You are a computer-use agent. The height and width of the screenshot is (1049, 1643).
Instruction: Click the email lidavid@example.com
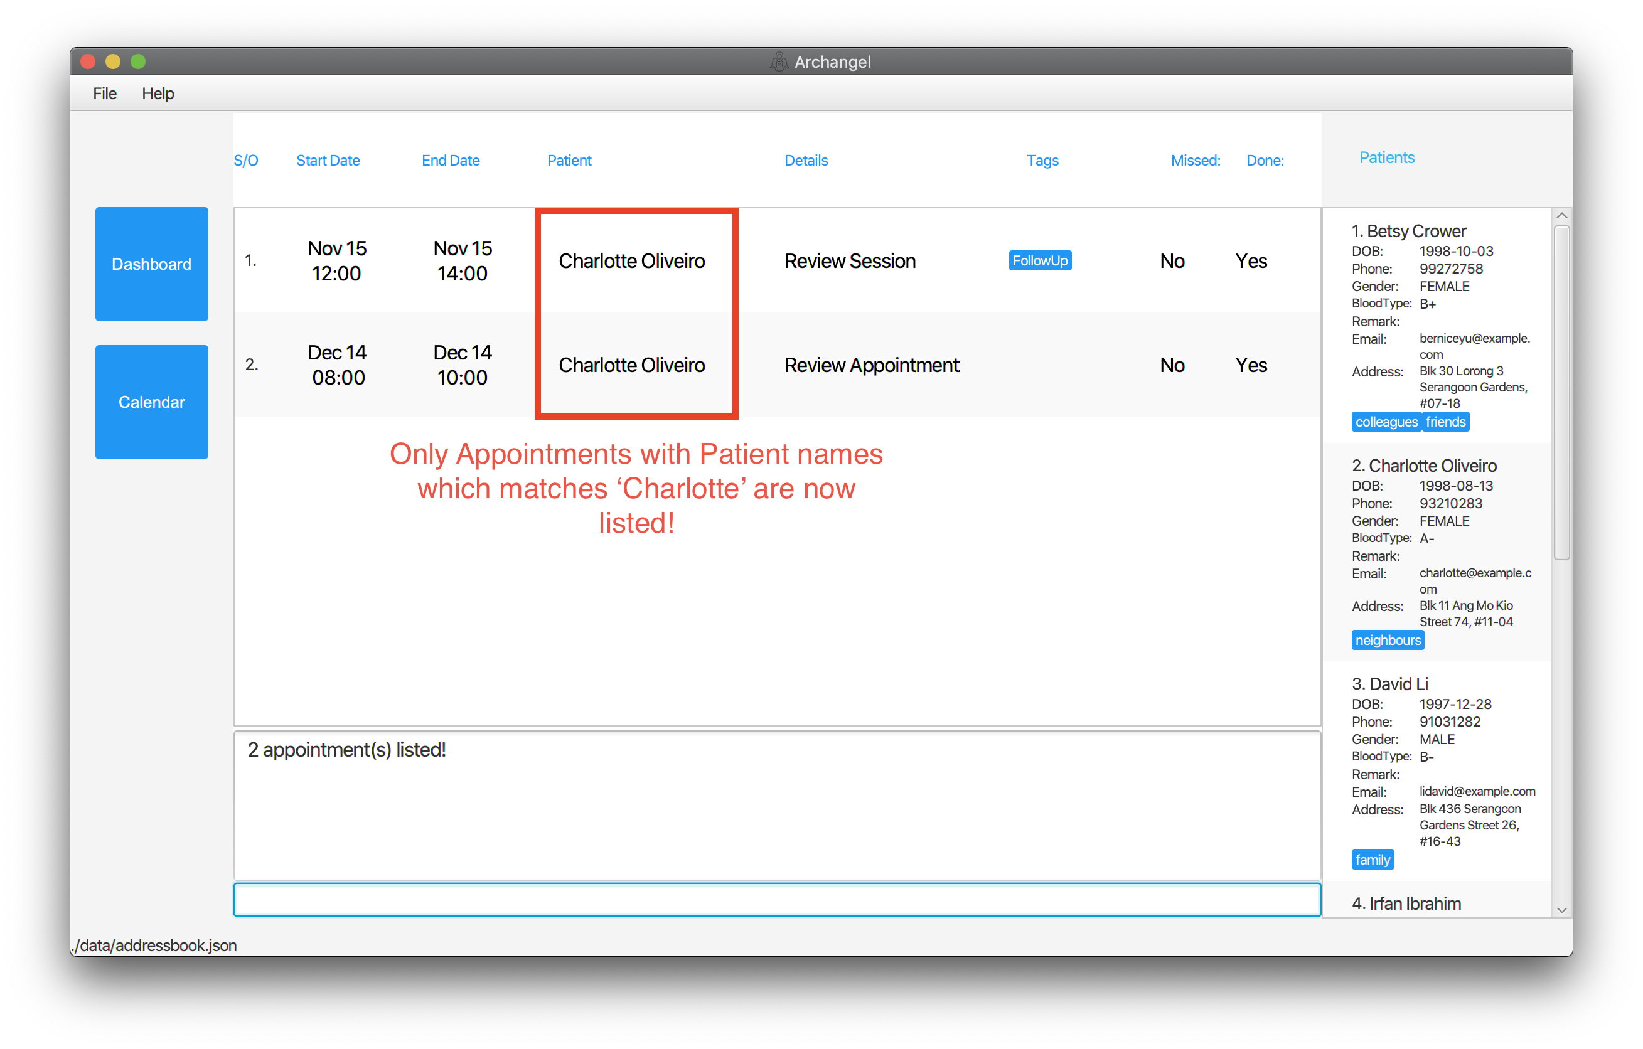click(x=1477, y=791)
